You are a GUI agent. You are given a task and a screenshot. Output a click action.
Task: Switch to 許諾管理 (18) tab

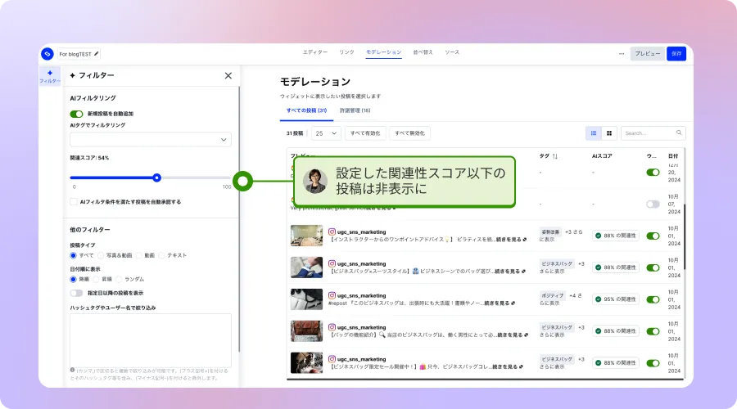[355, 110]
